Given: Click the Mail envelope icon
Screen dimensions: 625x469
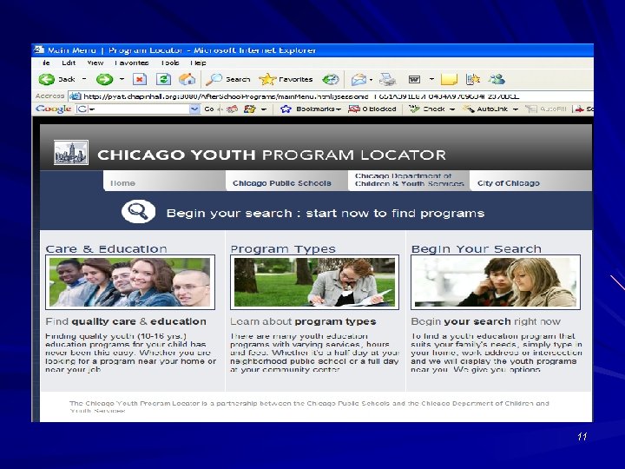Looking at the screenshot, I should [359, 79].
